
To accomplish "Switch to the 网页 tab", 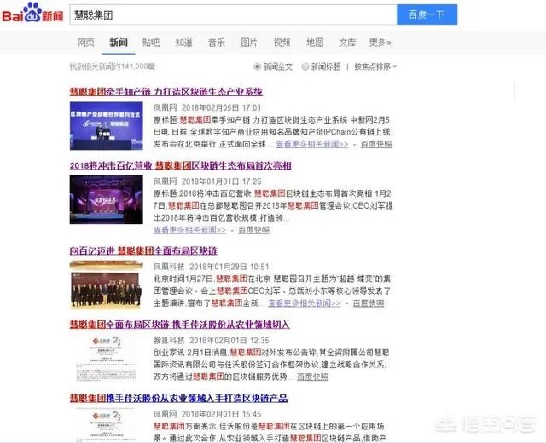I will coord(85,43).
